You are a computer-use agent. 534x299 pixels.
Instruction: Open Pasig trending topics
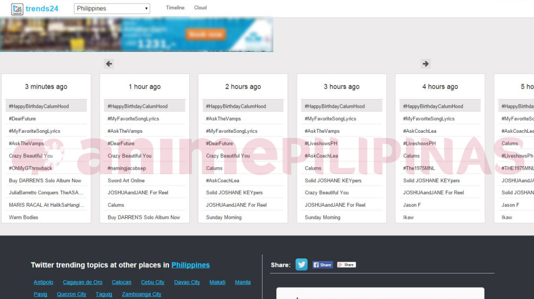point(40,294)
